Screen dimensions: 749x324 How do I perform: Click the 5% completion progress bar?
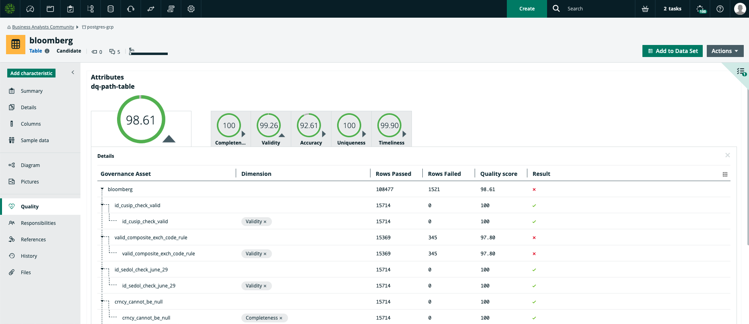[148, 53]
